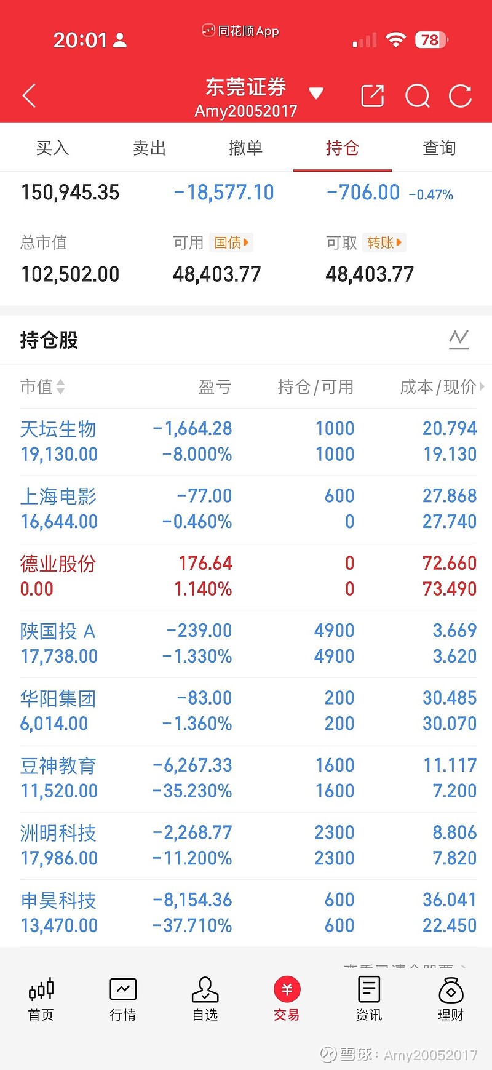Open 资讯 news icon
492x1070 pixels.
[x=368, y=999]
